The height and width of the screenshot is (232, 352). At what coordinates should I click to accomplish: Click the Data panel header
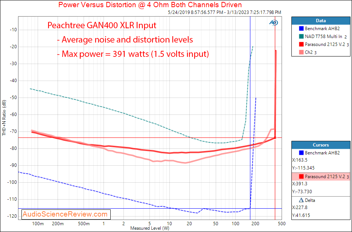321,21
